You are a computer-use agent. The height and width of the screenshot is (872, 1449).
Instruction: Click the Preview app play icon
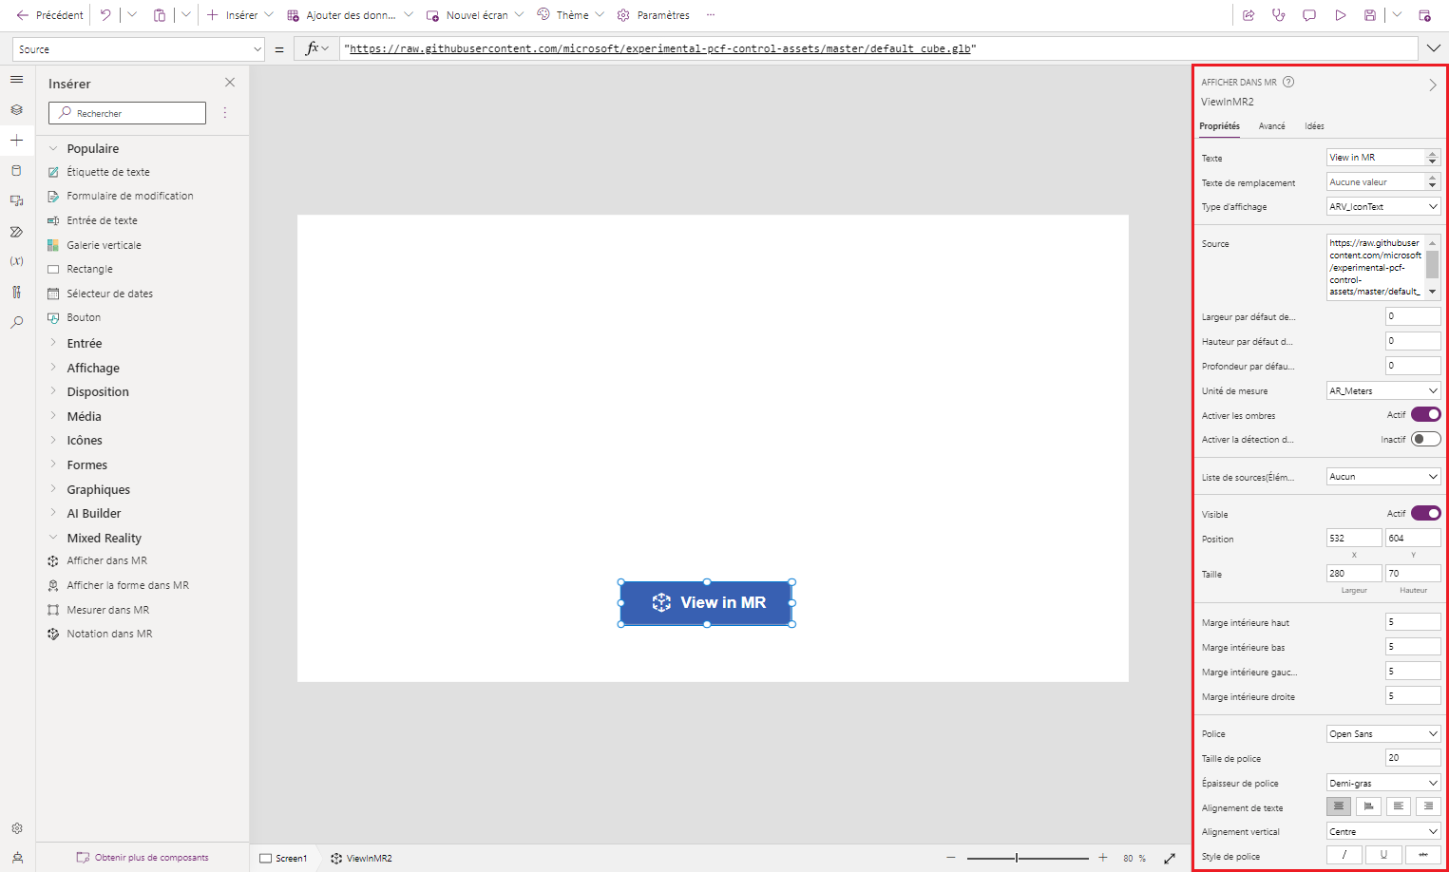tap(1340, 15)
